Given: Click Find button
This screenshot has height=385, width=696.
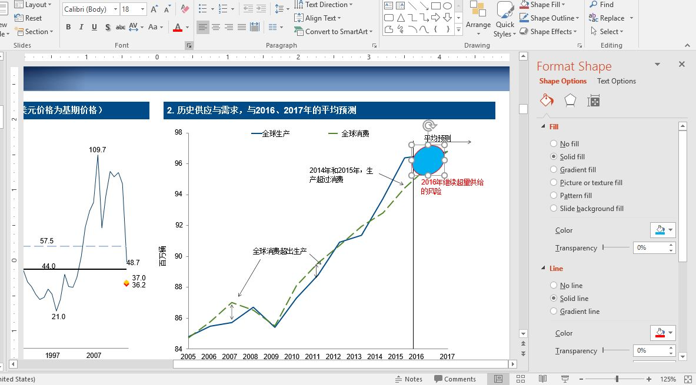Looking at the screenshot, I should [x=601, y=5].
